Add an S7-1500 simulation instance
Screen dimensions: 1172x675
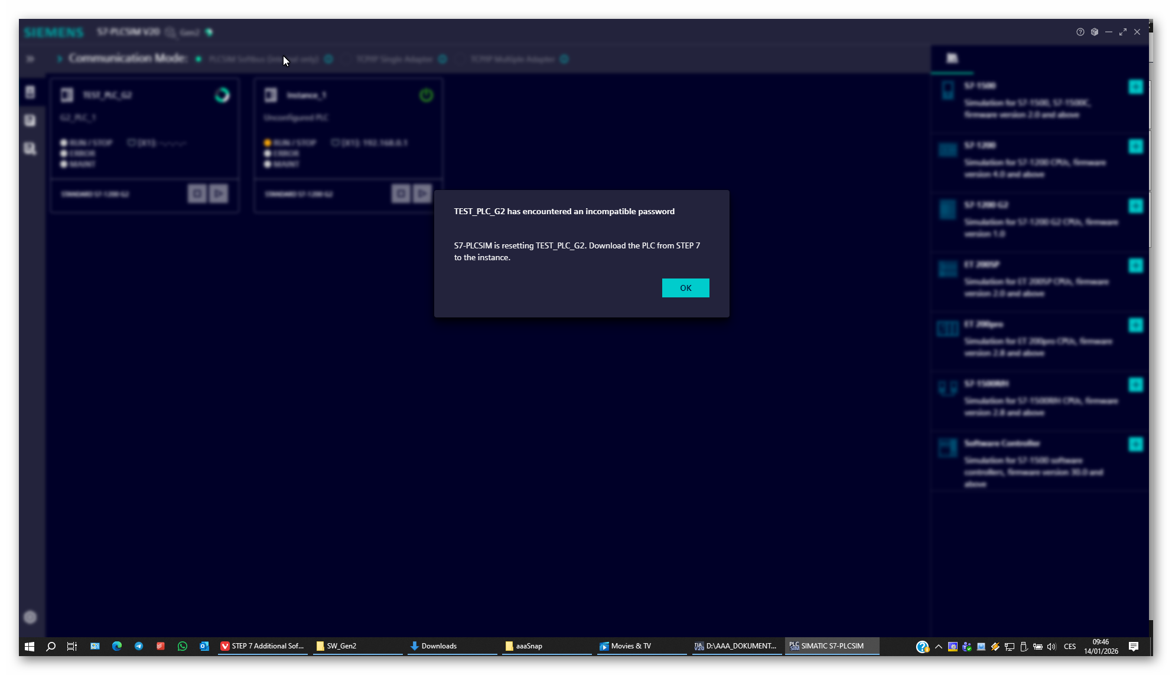pos(1135,87)
